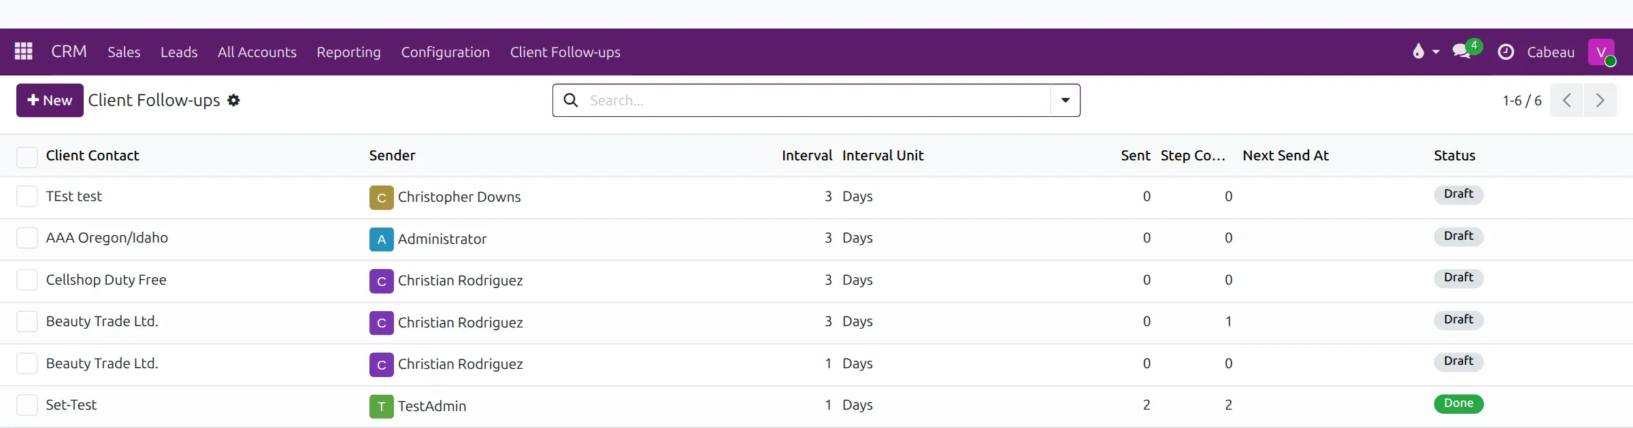Image resolution: width=1633 pixels, height=428 pixels.
Task: Sort by Status column header
Action: tap(1455, 156)
